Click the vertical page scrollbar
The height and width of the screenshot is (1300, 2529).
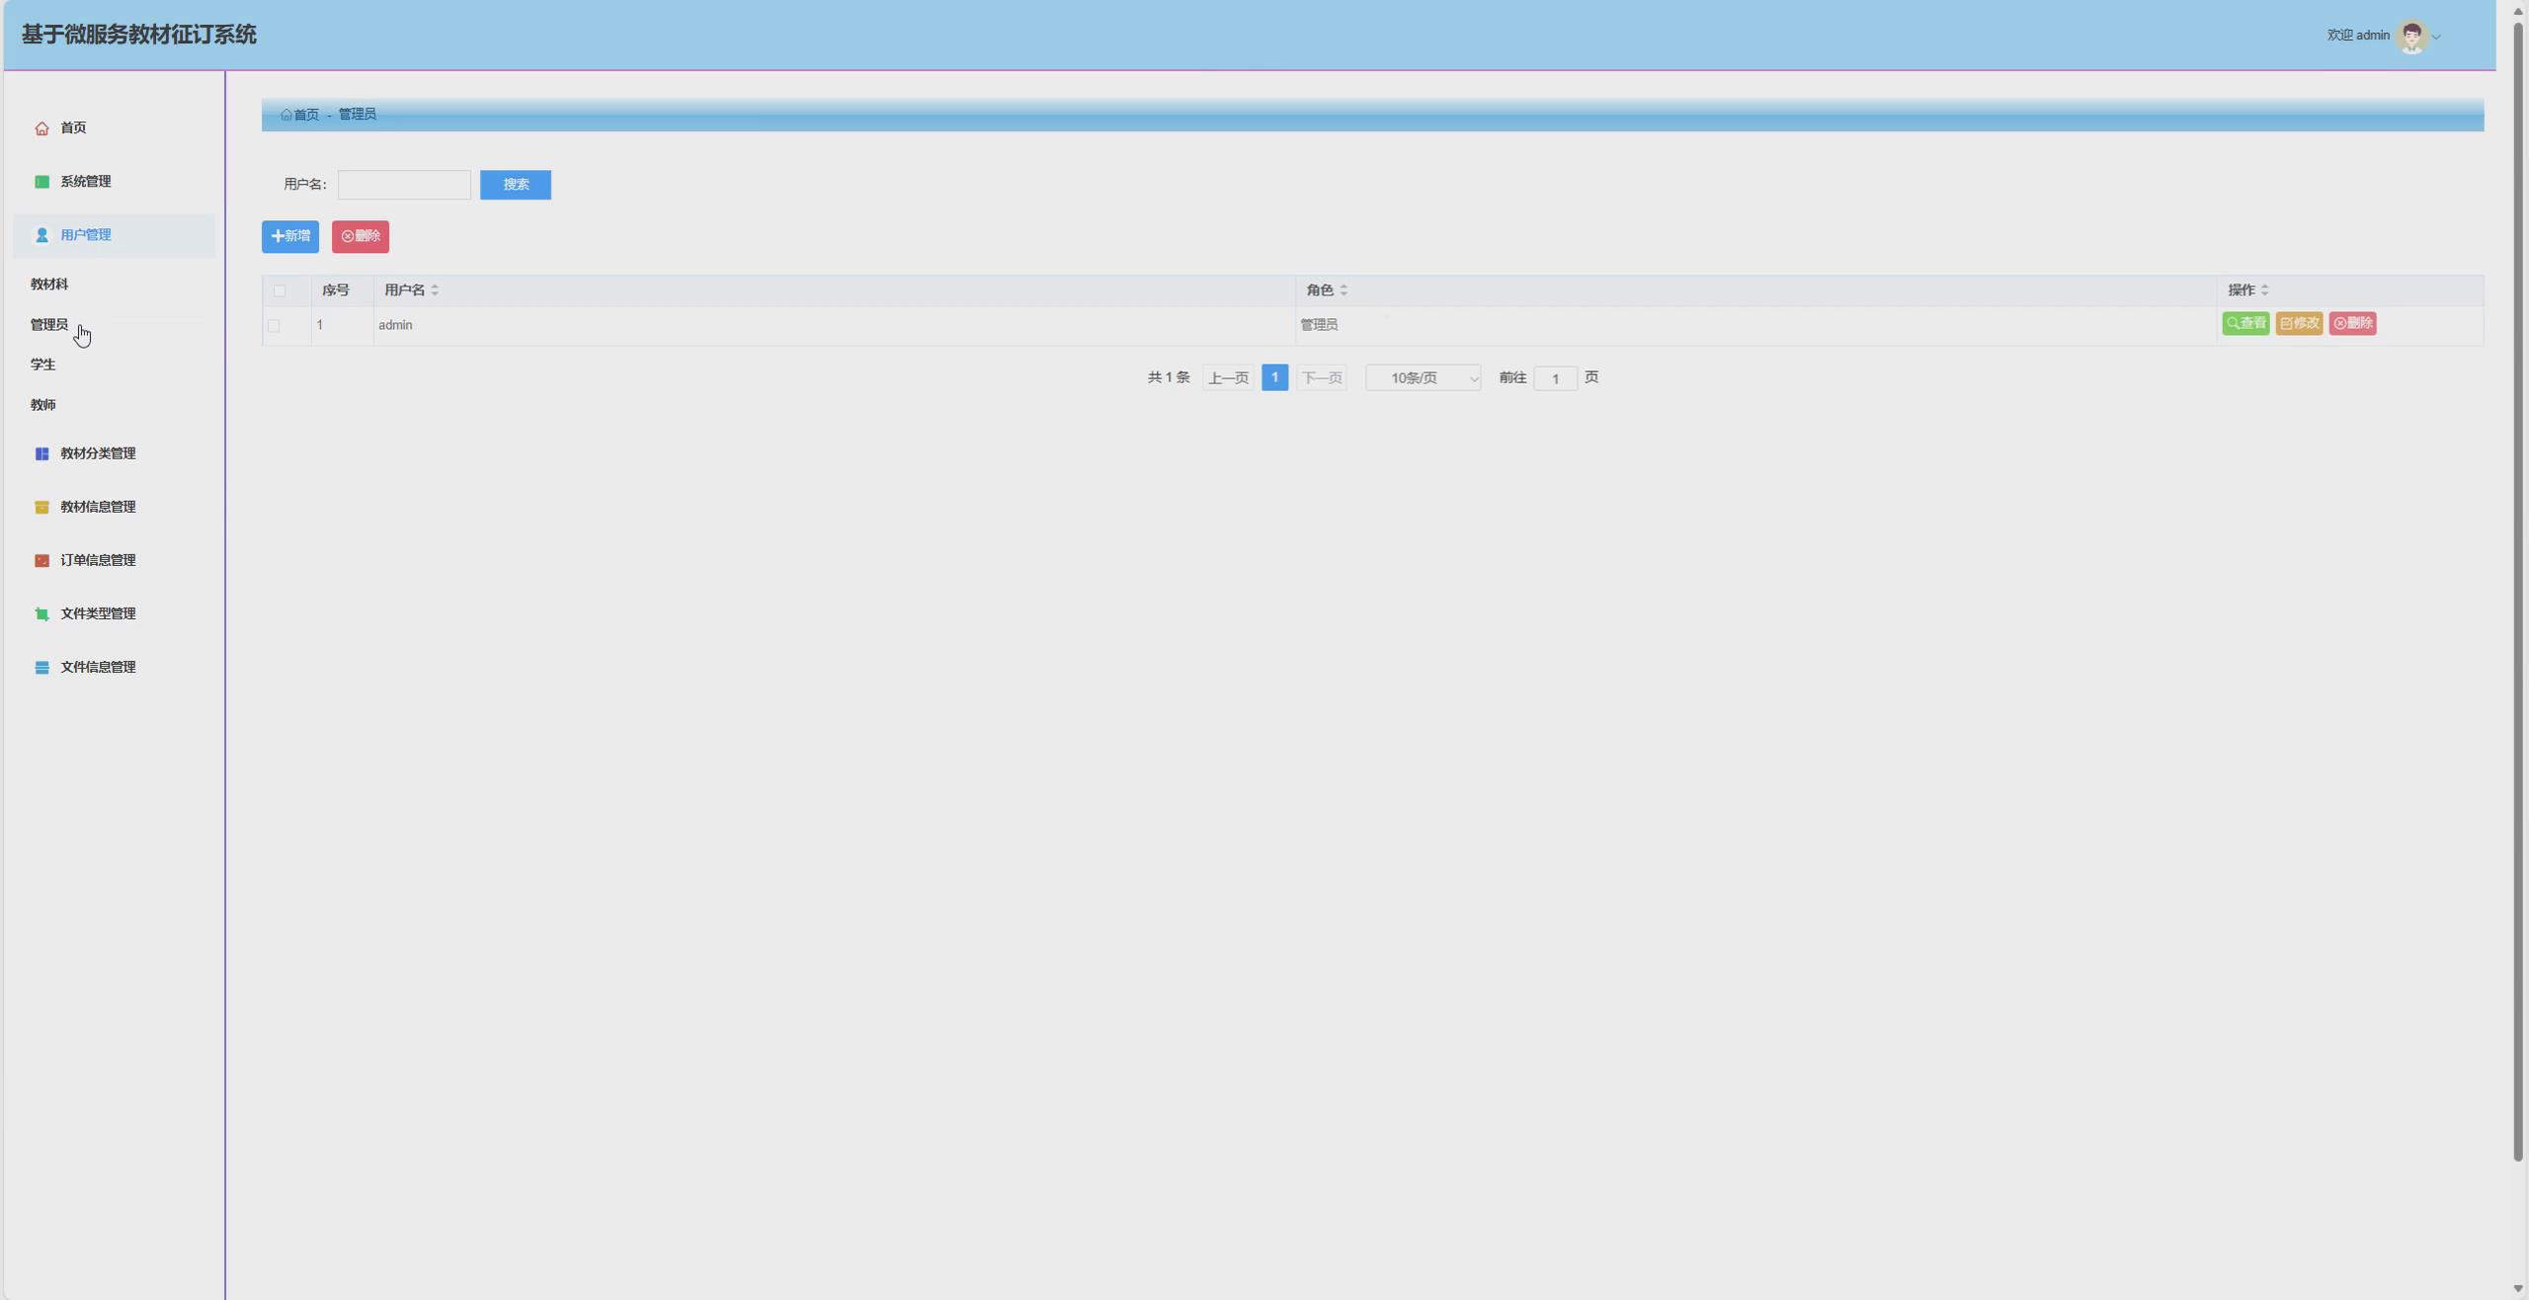click(2518, 593)
